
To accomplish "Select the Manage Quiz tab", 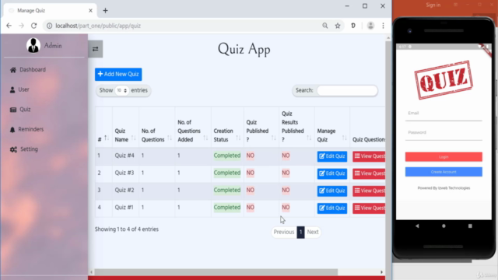I will pos(50,10).
